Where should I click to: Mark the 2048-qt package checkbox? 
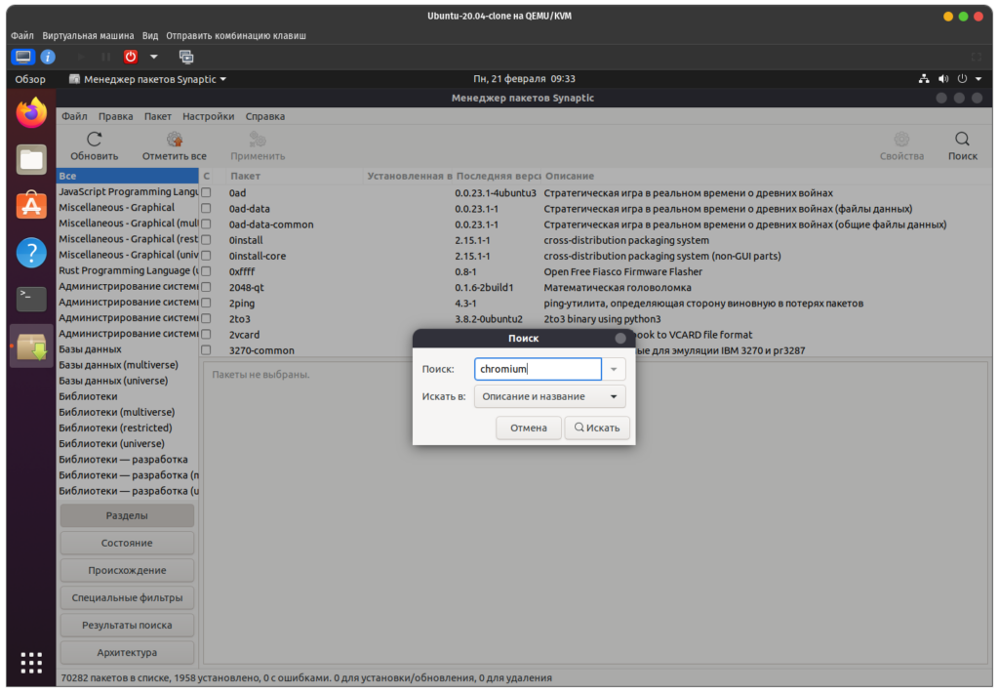[x=206, y=288]
